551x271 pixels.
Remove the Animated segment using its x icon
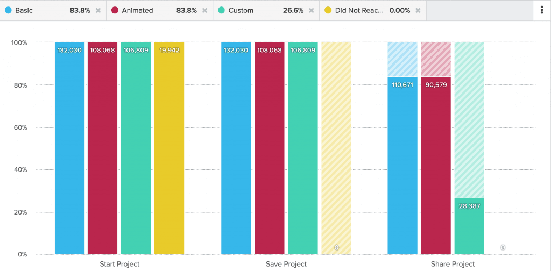tap(204, 11)
